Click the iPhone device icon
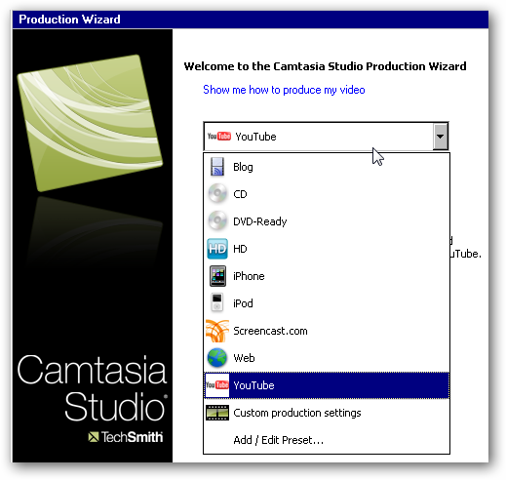Screen dimensions: 506x480 pos(217,276)
